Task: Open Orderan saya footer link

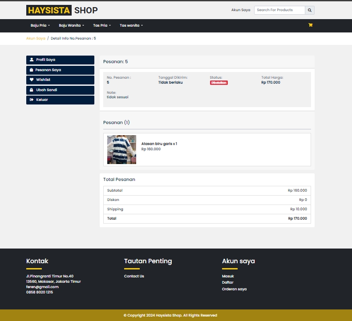Action: click(234, 289)
